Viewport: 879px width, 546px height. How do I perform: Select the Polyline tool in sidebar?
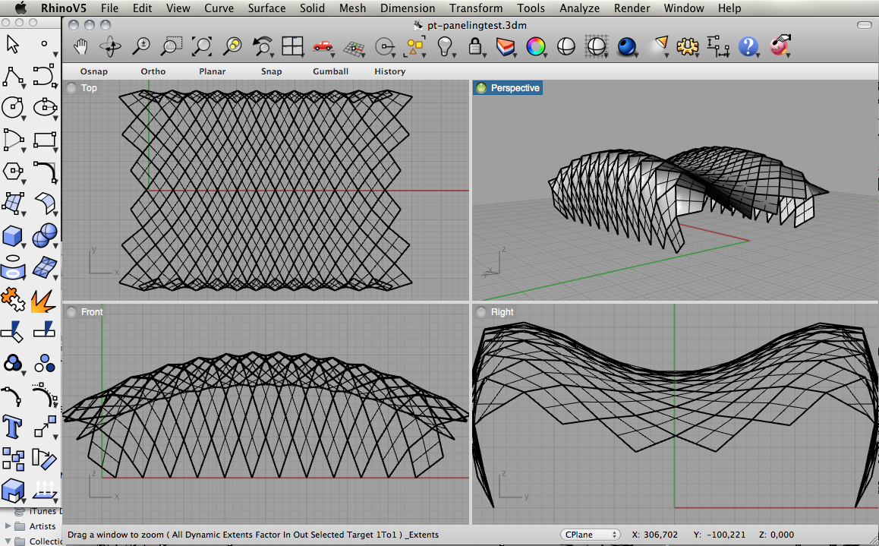[x=13, y=77]
